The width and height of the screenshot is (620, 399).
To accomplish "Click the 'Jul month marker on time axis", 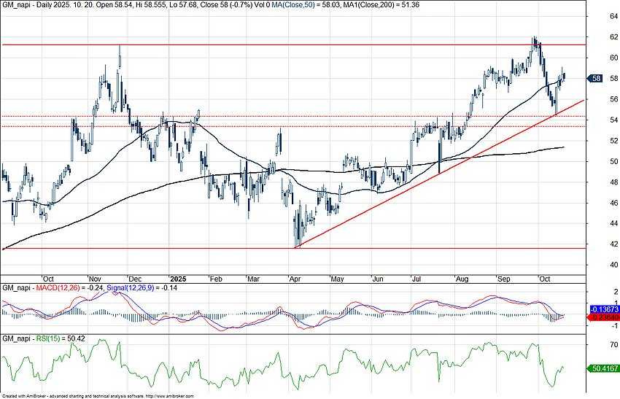I will click(x=416, y=279).
